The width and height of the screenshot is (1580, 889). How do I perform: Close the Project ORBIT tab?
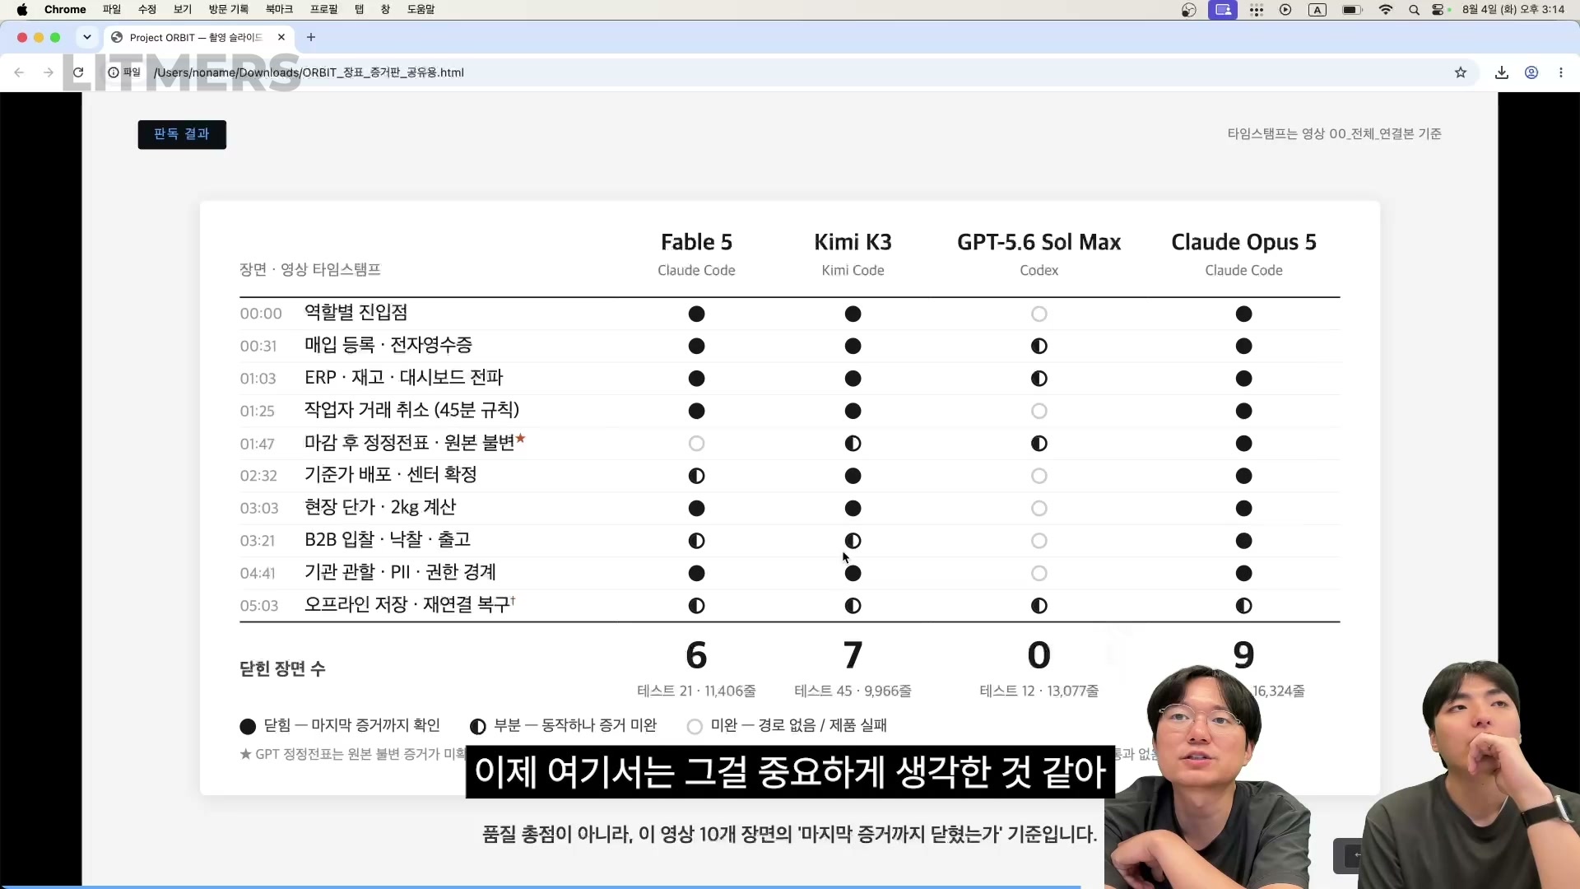[281, 37]
